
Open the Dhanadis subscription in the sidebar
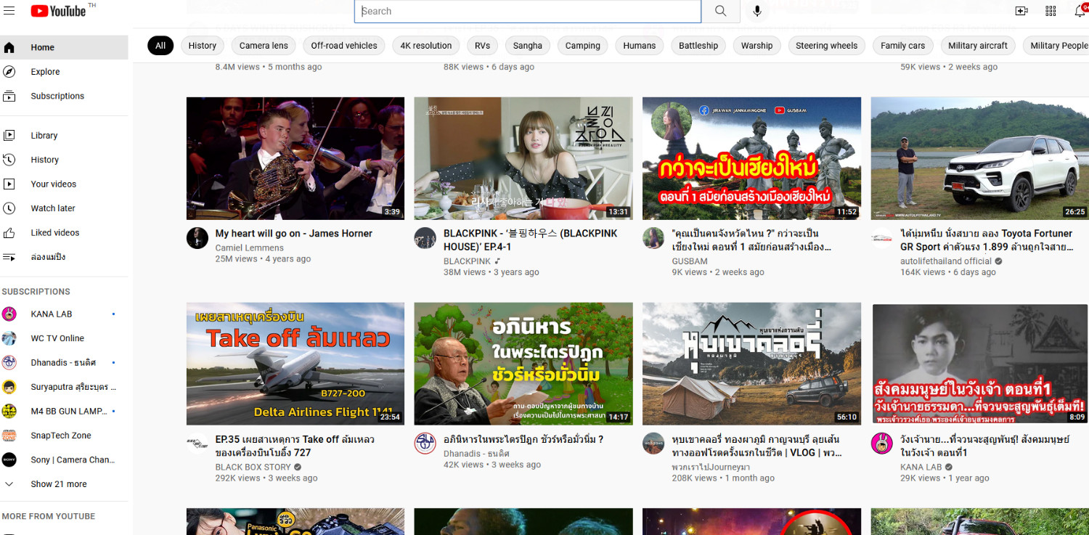(64, 362)
